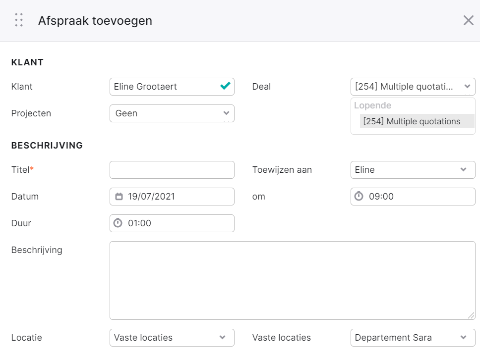Focus the Titel input field
The image size is (480, 355).
click(172, 170)
